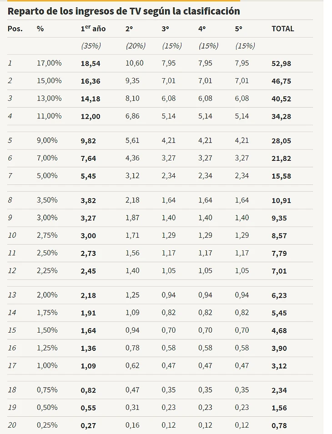332x434 pixels.
Task: Click the (20%) sub-header under 2º
Action: [x=136, y=45]
